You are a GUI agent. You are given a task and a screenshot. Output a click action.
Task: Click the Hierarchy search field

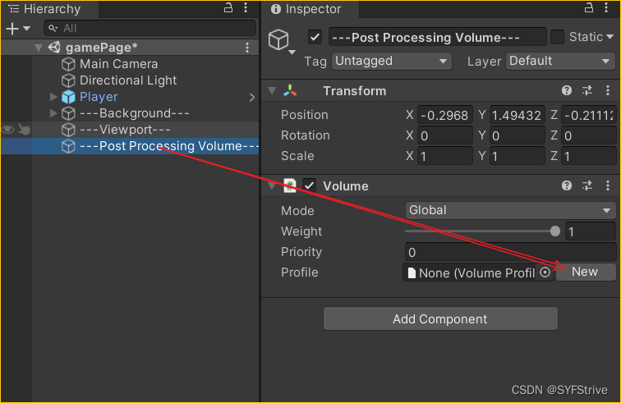coord(149,28)
